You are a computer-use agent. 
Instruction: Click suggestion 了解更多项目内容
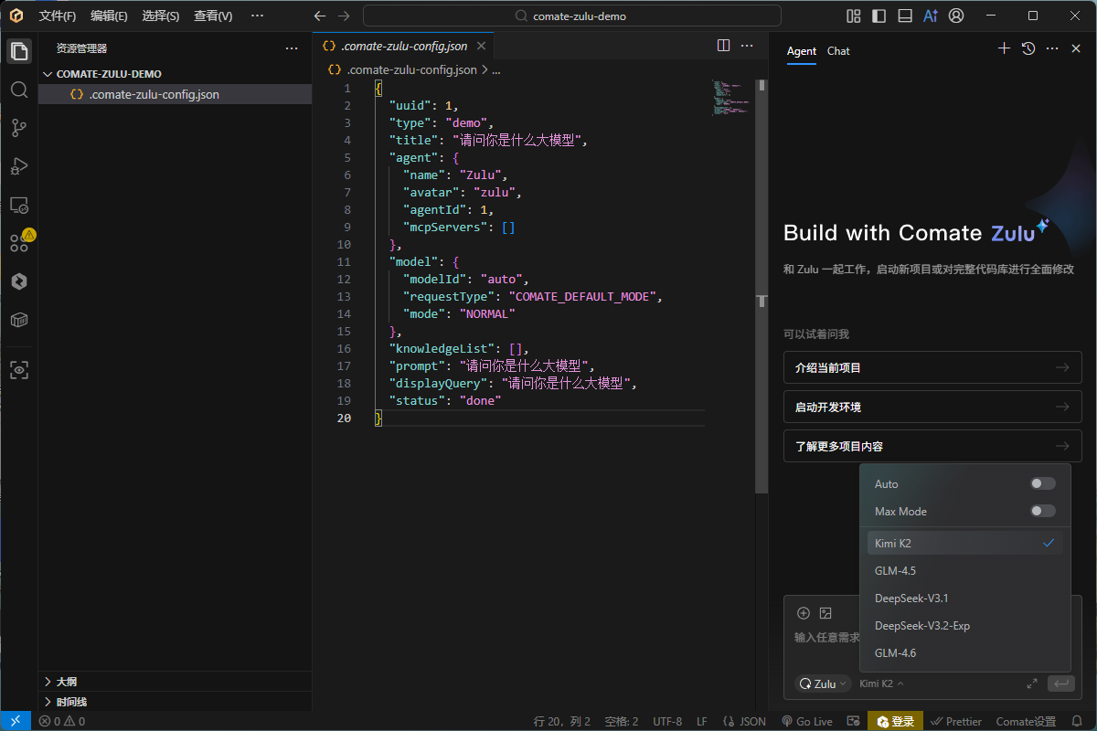pyautogui.click(x=932, y=446)
